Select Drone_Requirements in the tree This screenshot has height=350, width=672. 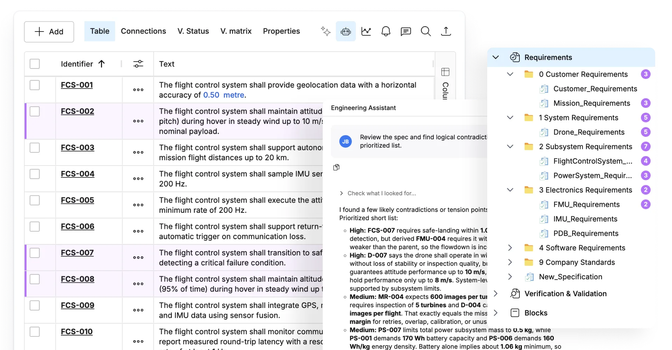589,132
